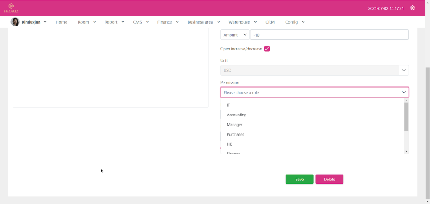Select the IT role option
This screenshot has height=204, width=430.
coord(228,105)
